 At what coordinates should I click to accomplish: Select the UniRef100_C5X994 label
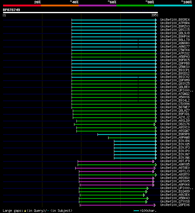pos(175,104)
